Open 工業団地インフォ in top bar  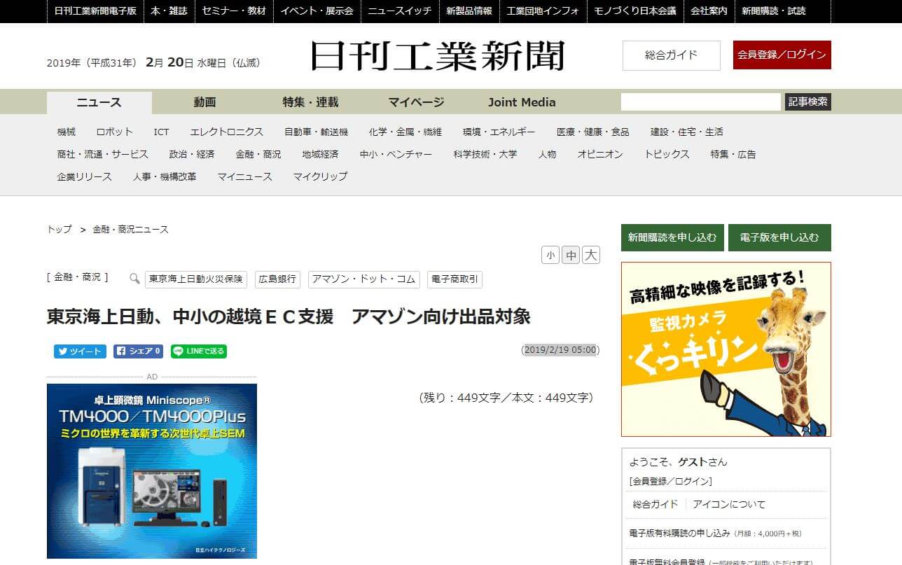pos(543,11)
